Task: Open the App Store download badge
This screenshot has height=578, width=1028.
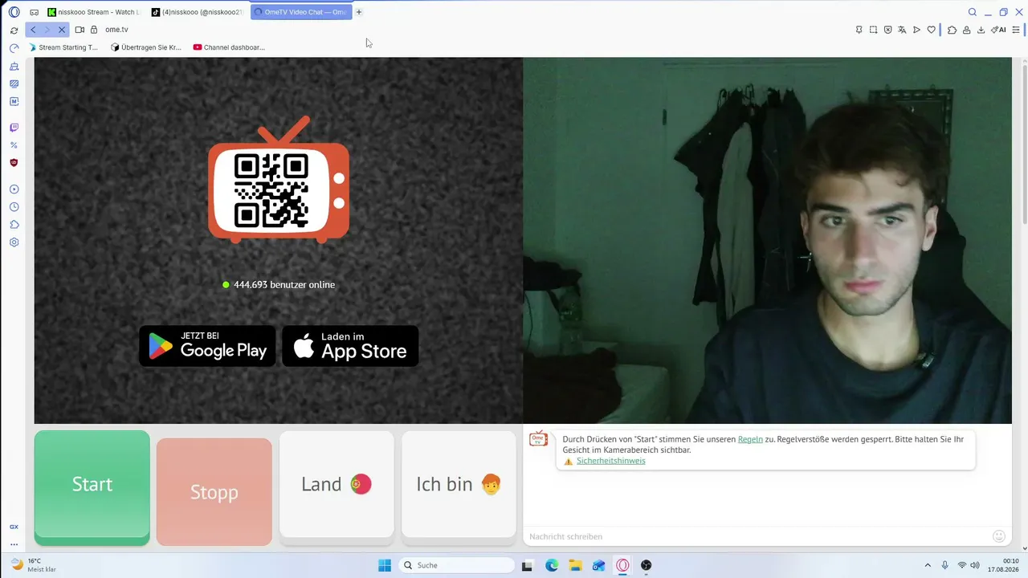Action: click(350, 346)
